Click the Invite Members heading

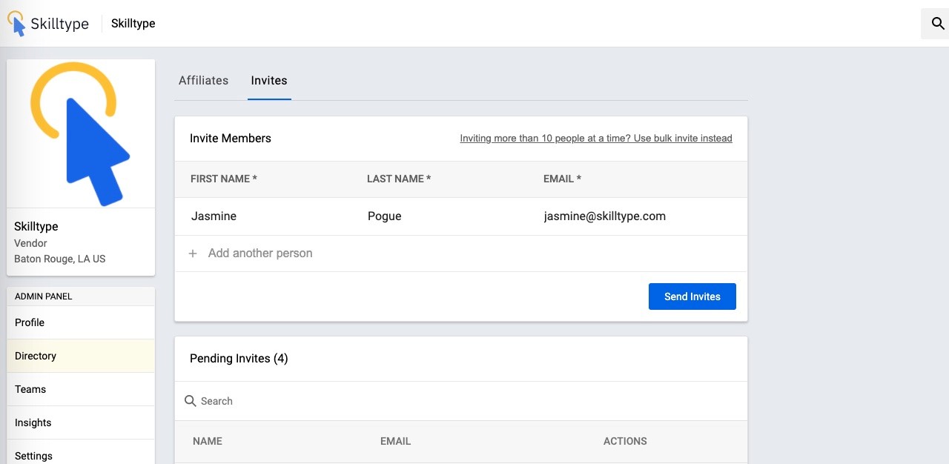click(231, 139)
